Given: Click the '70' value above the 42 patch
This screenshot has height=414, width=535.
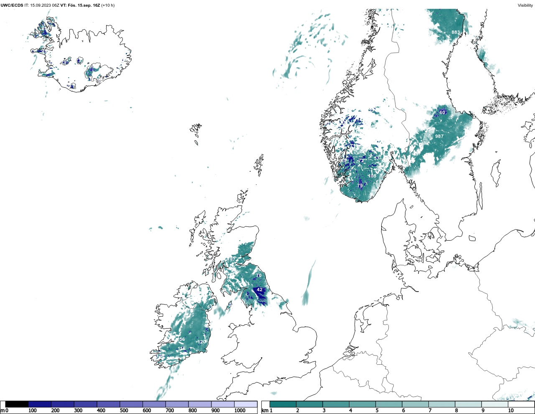Looking at the screenshot, I should pyautogui.click(x=259, y=276).
